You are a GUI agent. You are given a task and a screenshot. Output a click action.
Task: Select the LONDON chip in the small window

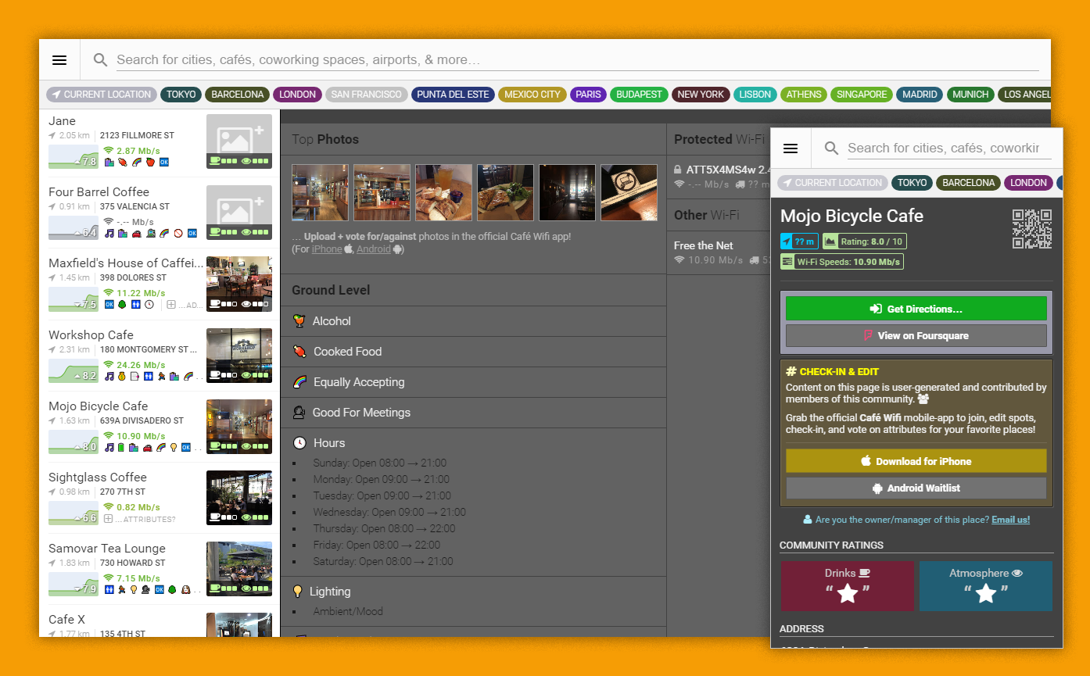click(x=1028, y=183)
